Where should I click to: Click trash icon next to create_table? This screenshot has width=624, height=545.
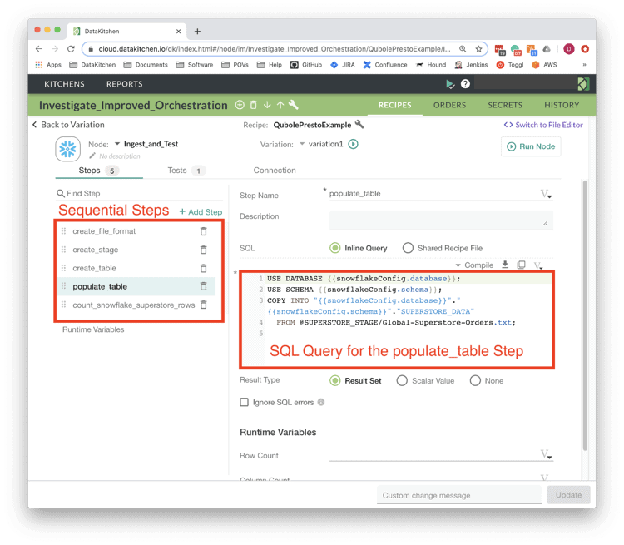click(x=203, y=268)
